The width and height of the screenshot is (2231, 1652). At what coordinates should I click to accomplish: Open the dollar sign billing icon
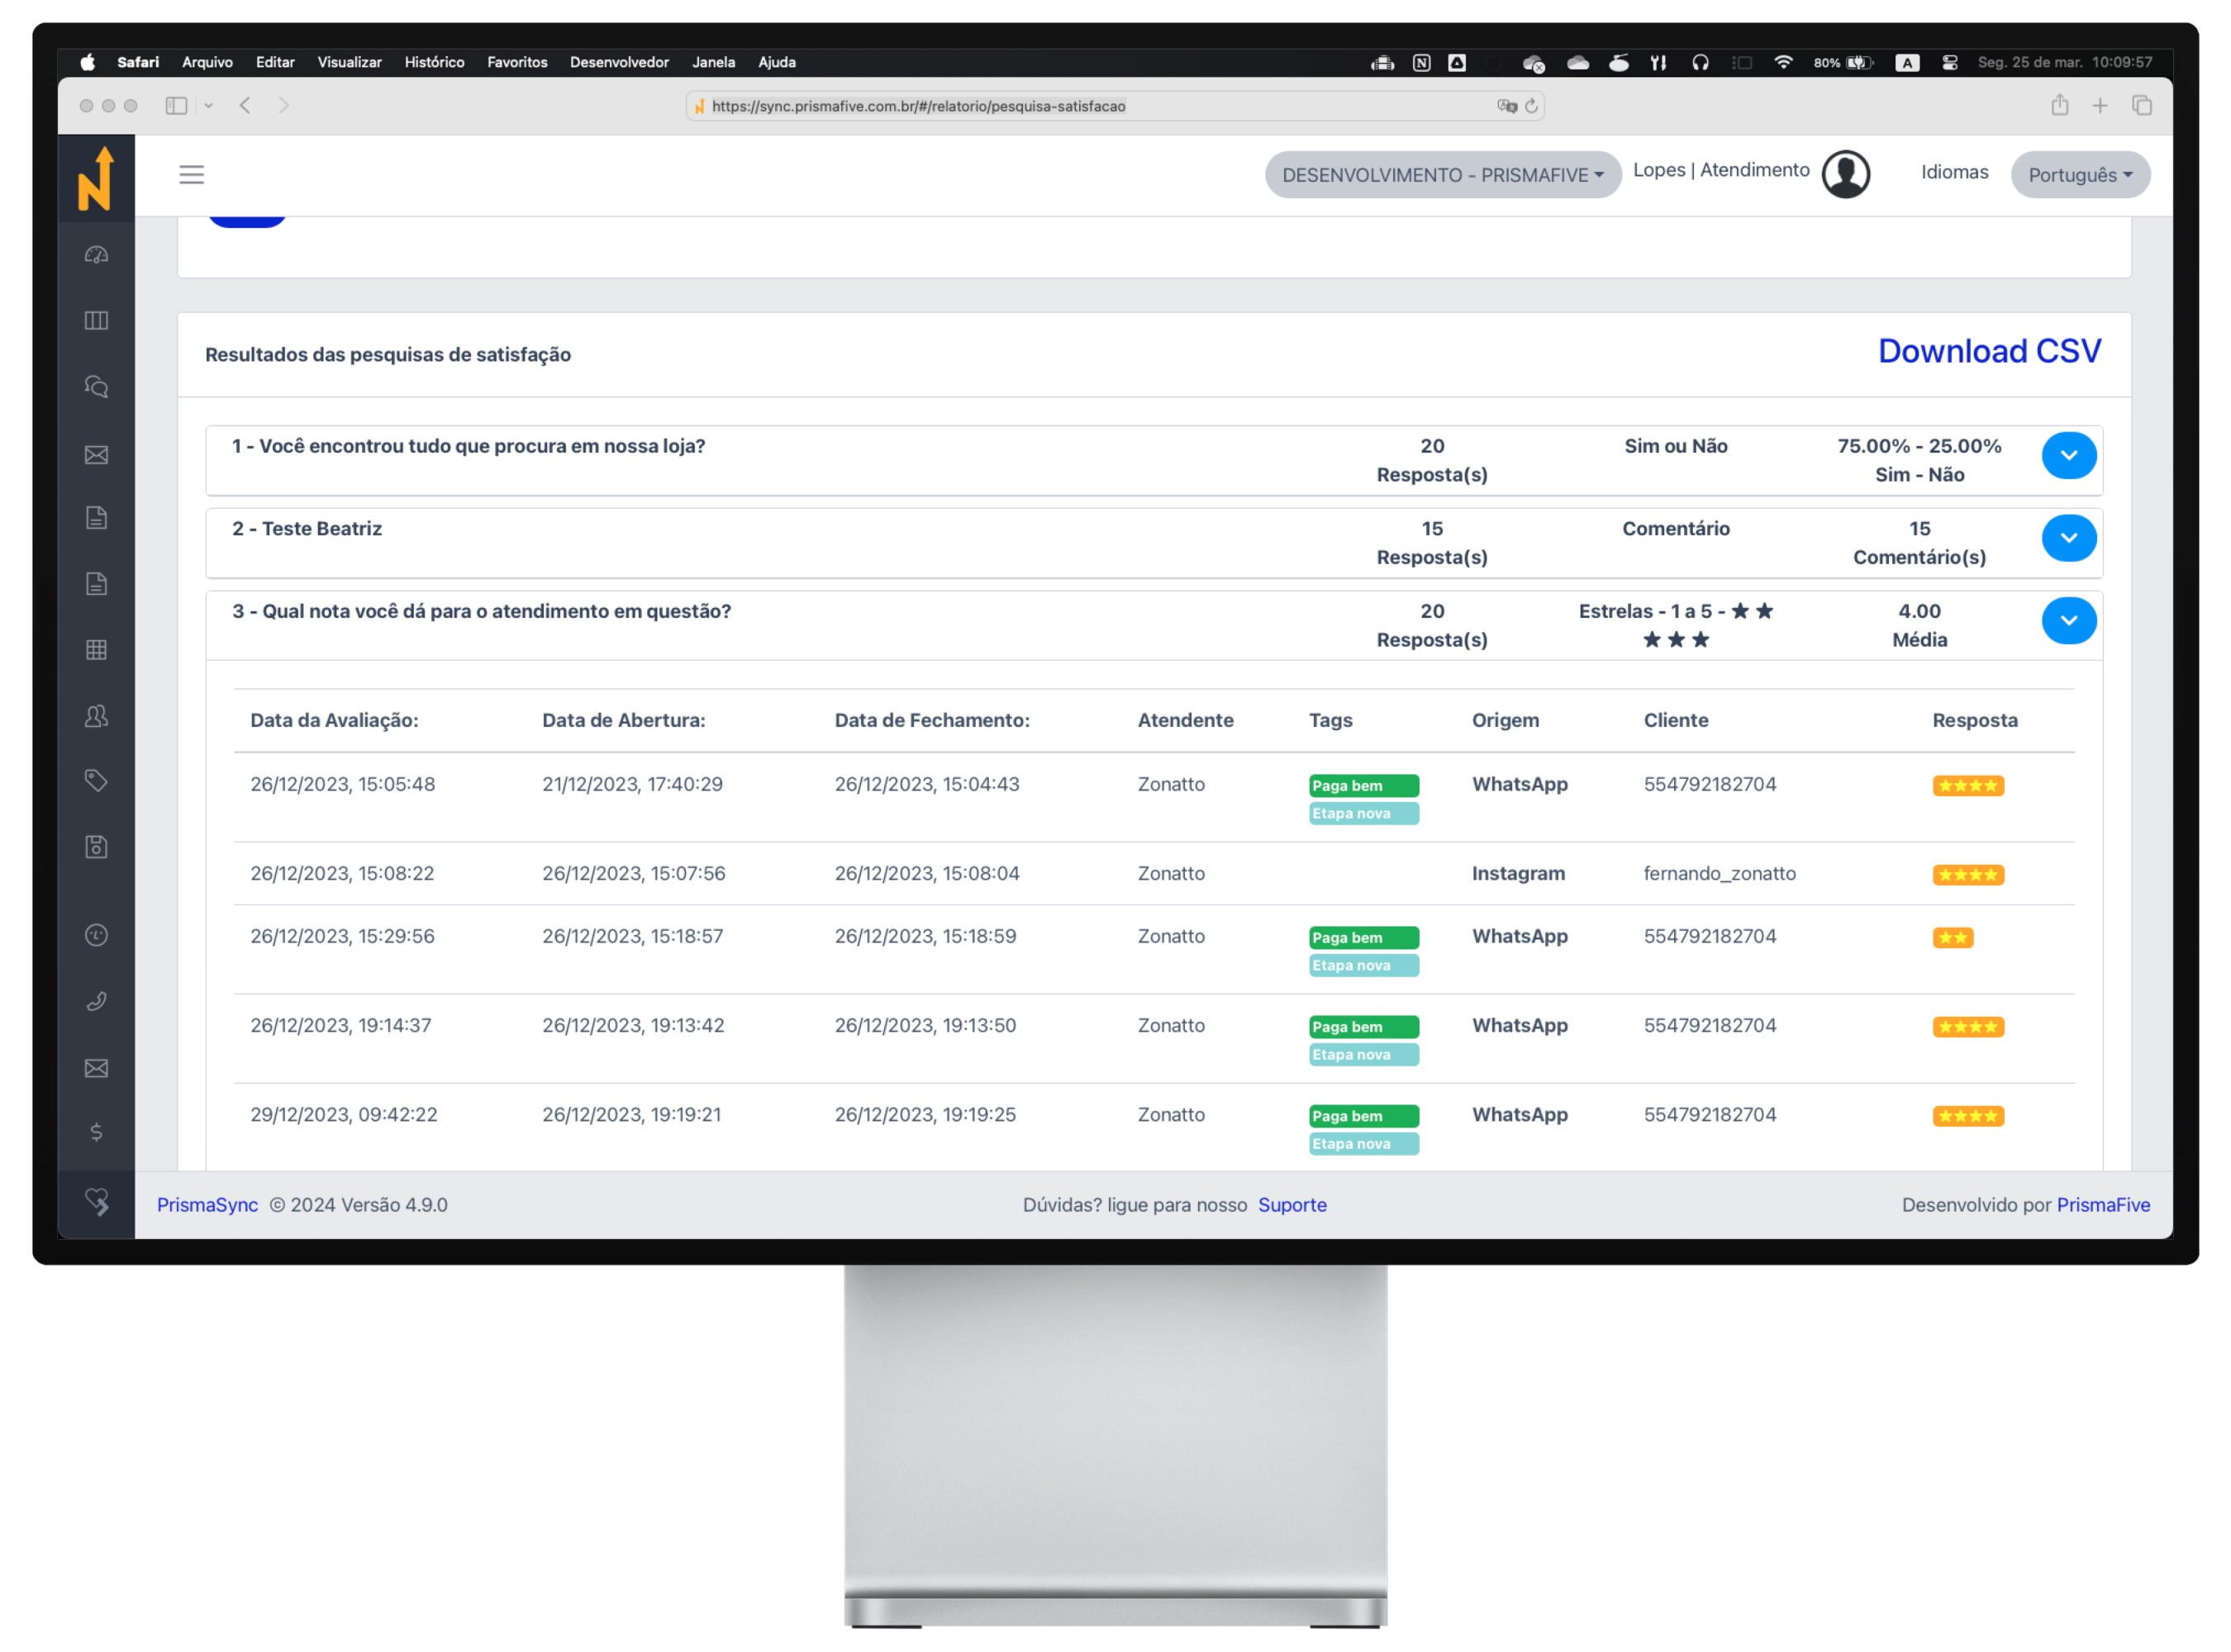(96, 1132)
